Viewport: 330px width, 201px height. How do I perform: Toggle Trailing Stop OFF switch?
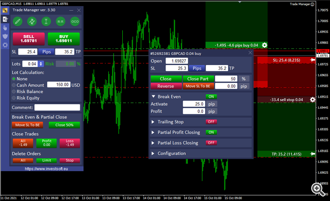(x=211, y=122)
